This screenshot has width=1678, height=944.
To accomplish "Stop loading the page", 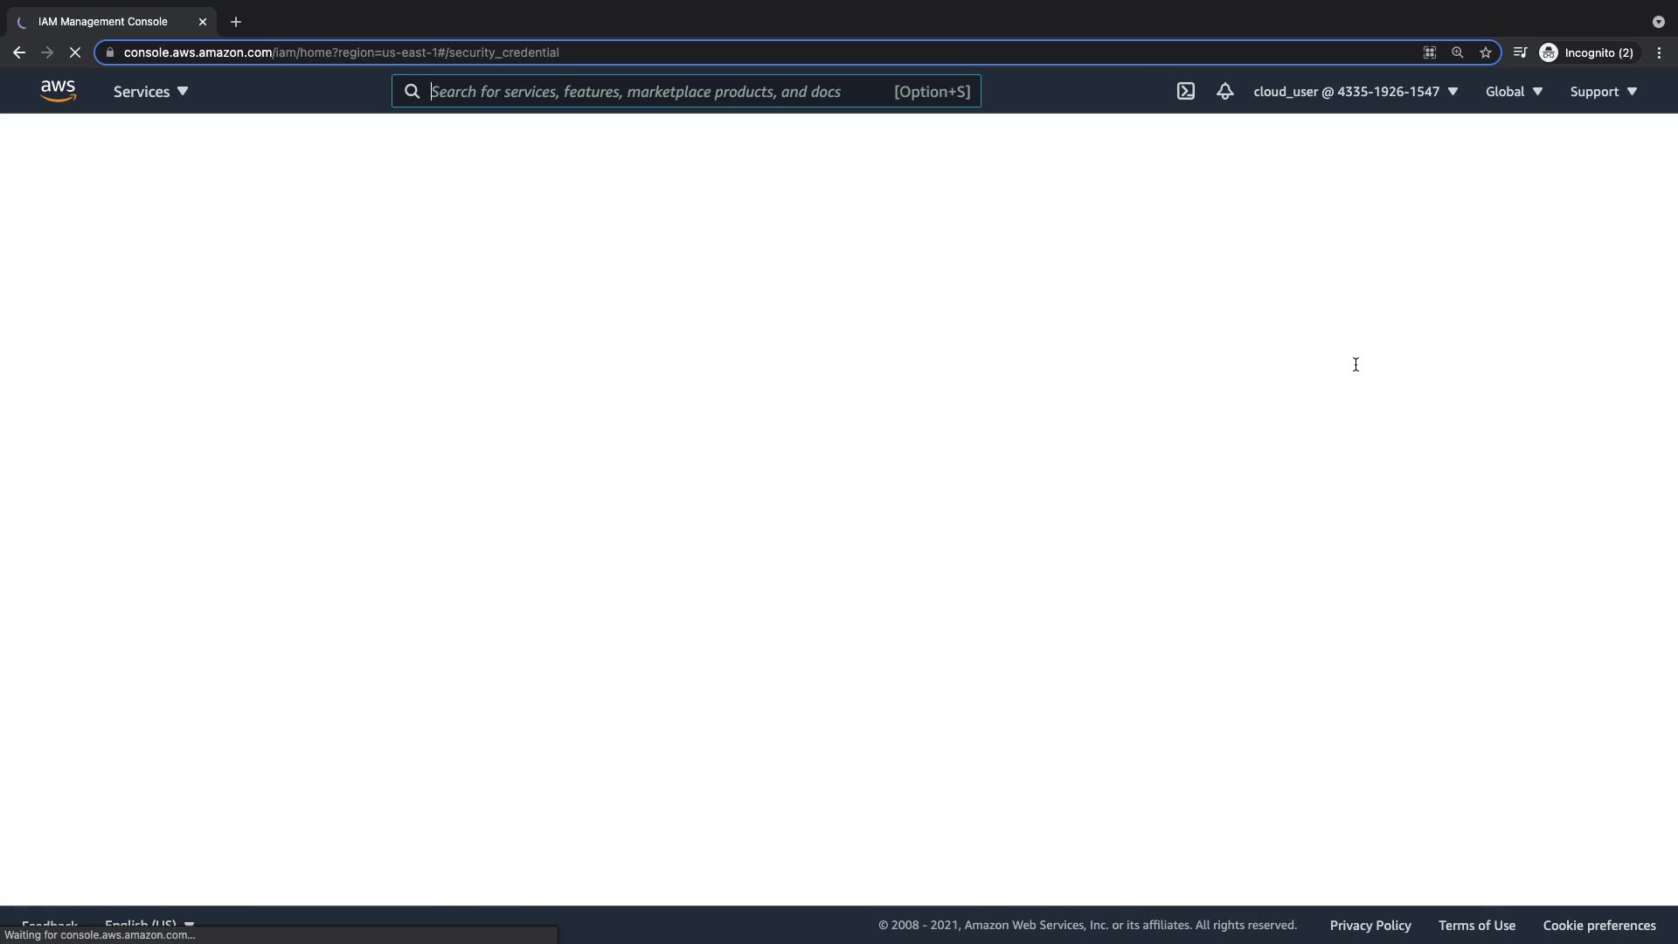I will [75, 52].
